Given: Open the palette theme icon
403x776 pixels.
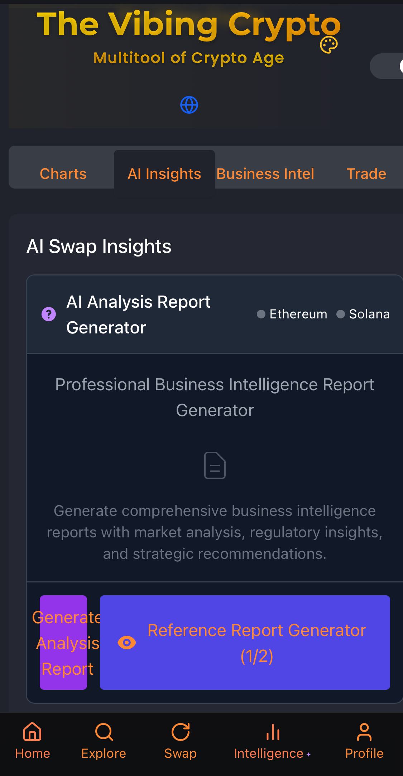Looking at the screenshot, I should click(329, 45).
